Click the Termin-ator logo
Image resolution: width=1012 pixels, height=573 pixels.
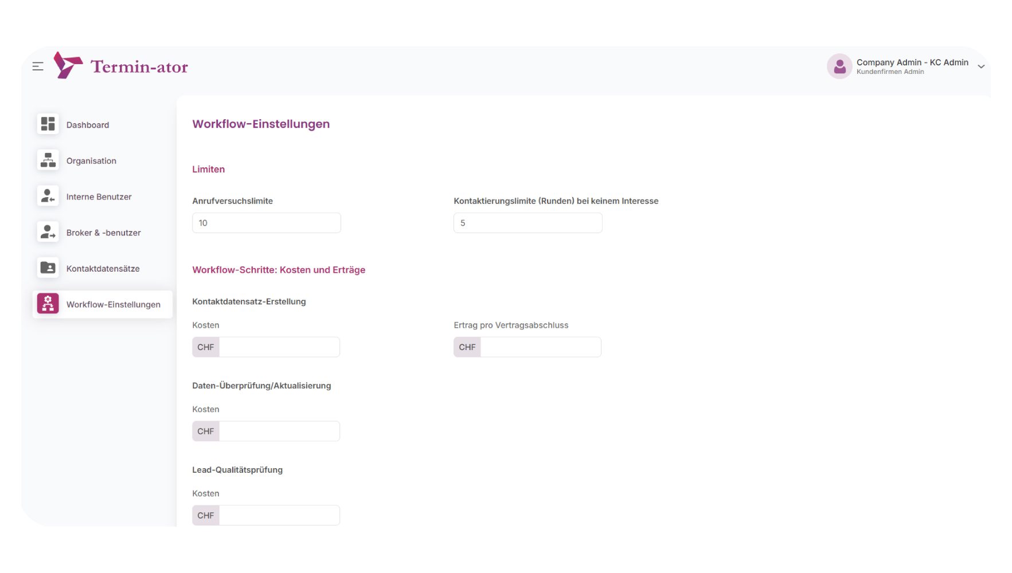tap(121, 66)
